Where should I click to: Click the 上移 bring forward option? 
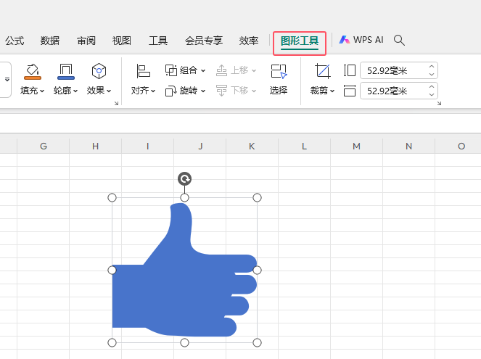[x=236, y=70]
